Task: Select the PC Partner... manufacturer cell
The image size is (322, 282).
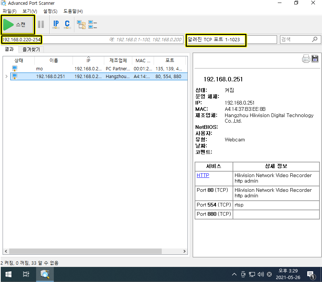Action: click(118, 69)
